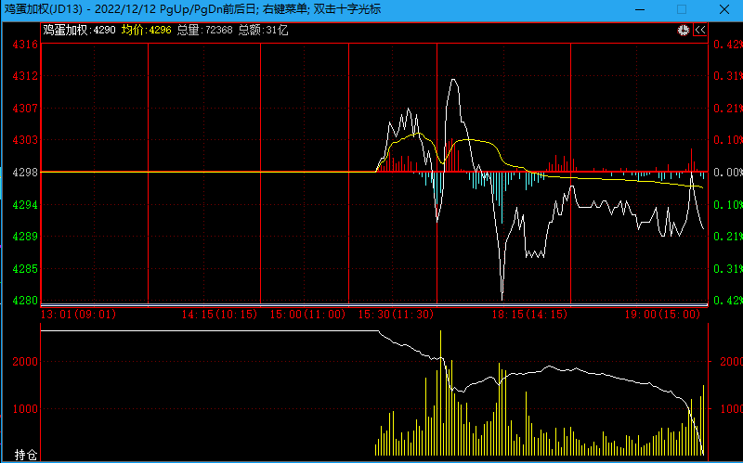Select the 4298 baseline price label
This screenshot has width=743, height=463.
coord(25,173)
